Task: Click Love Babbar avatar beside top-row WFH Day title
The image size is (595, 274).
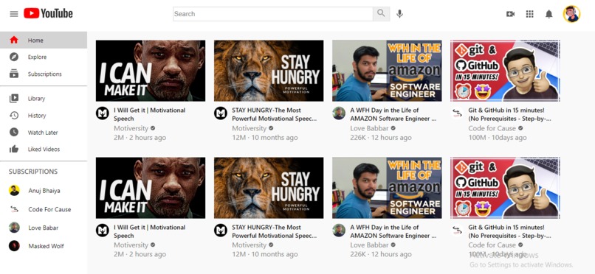Action: pyautogui.click(x=339, y=113)
